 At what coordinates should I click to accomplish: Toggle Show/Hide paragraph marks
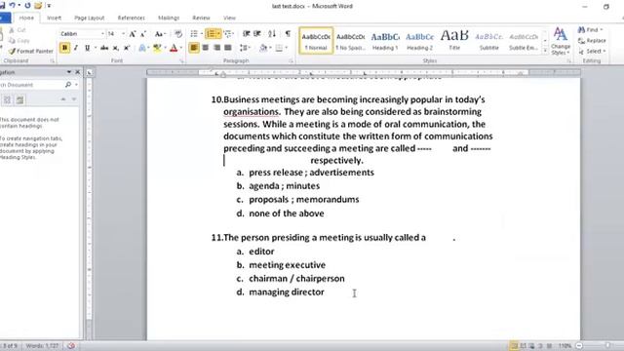coord(288,34)
